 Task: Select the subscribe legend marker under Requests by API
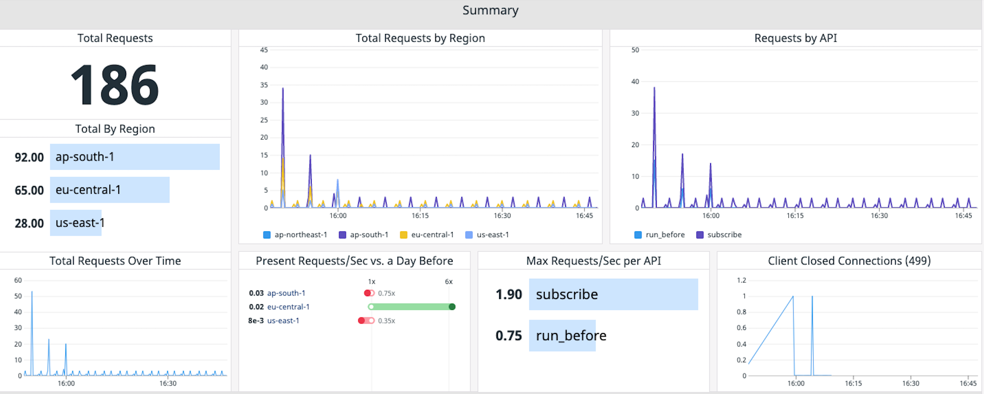coord(699,235)
